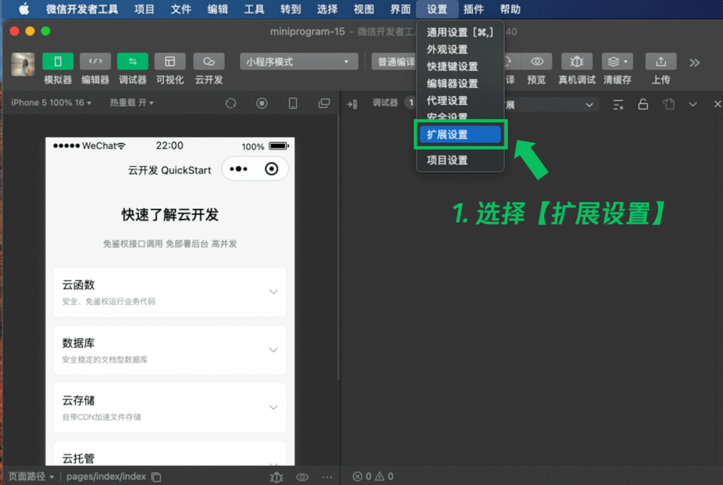Click the mini program three-dots menu

[239, 169]
